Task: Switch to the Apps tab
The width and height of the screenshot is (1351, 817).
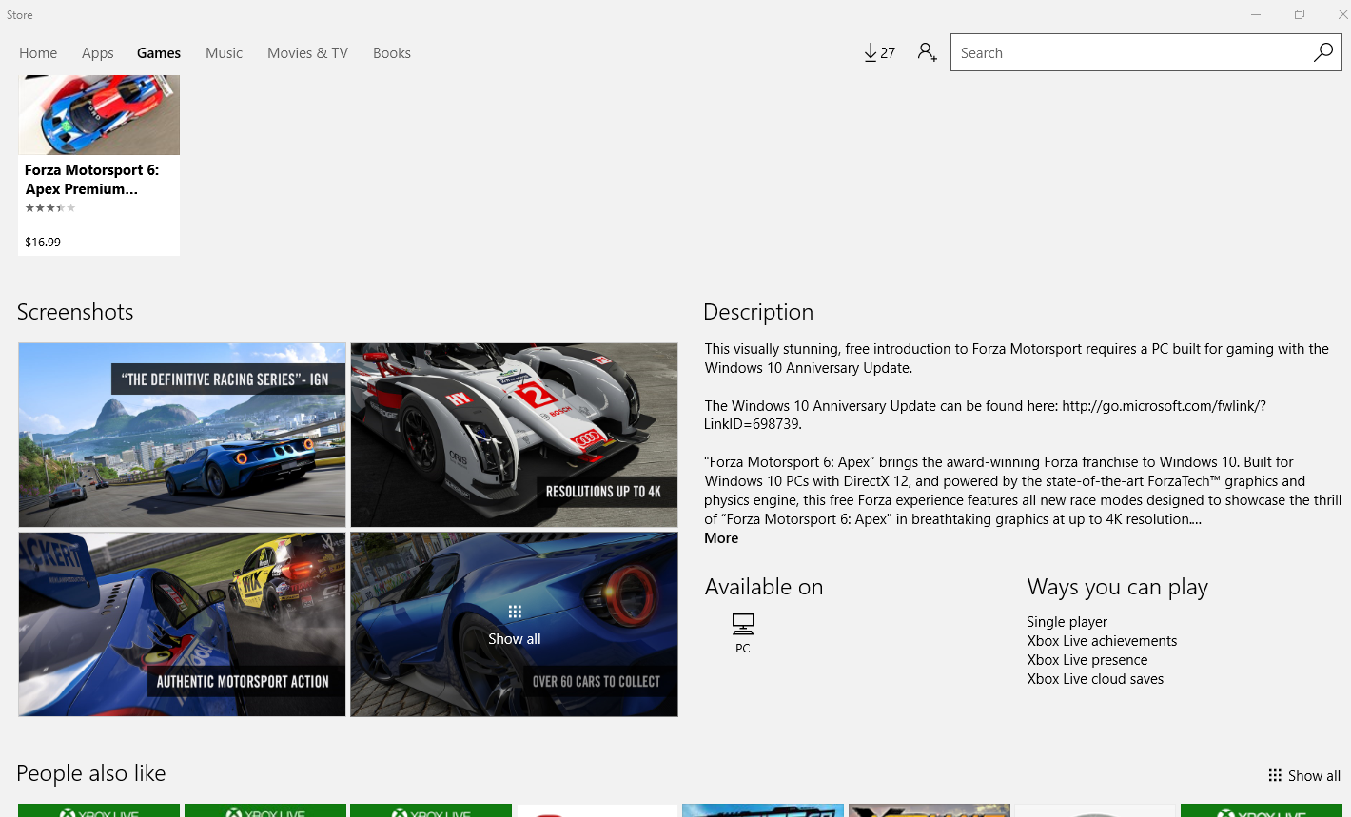Action: tap(97, 53)
